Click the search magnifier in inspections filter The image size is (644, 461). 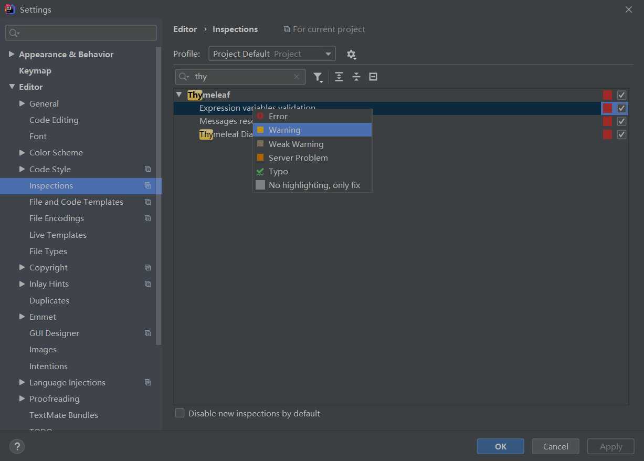[184, 77]
